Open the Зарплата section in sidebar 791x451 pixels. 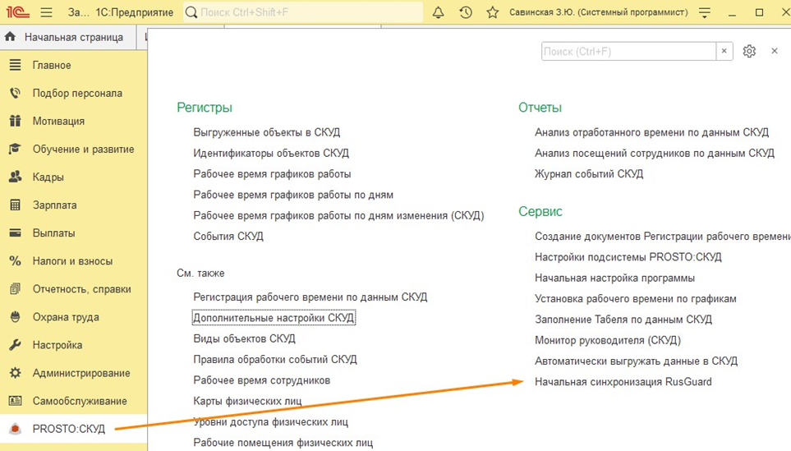point(54,205)
